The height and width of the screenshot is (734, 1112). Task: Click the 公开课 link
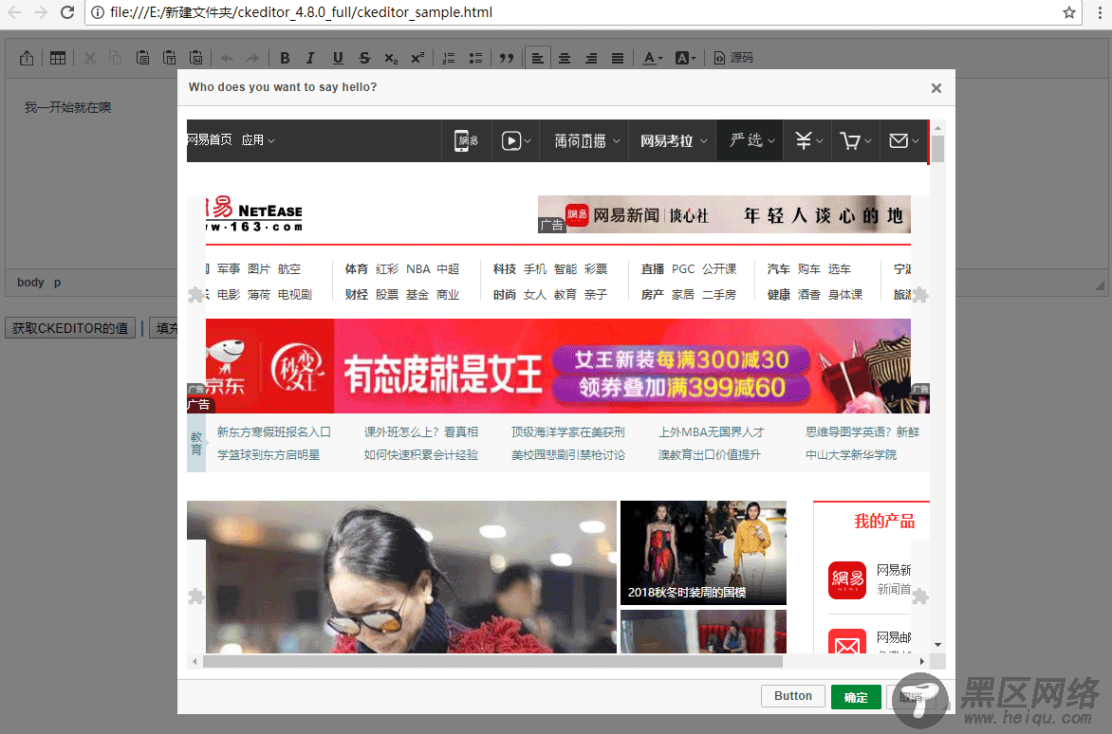point(719,269)
